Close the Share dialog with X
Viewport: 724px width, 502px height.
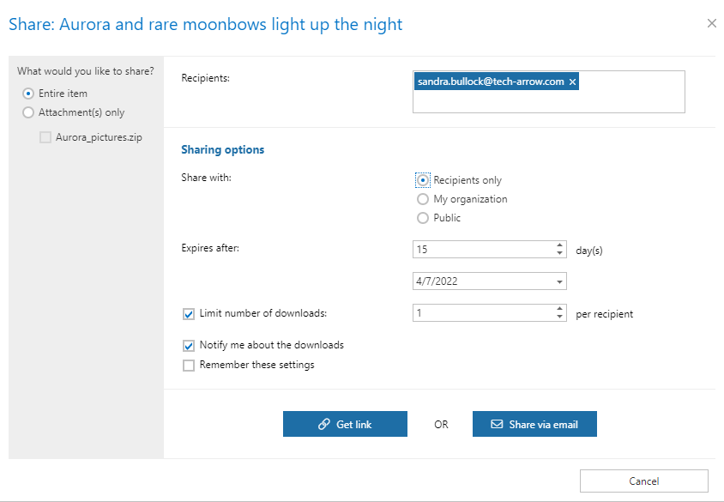(711, 23)
